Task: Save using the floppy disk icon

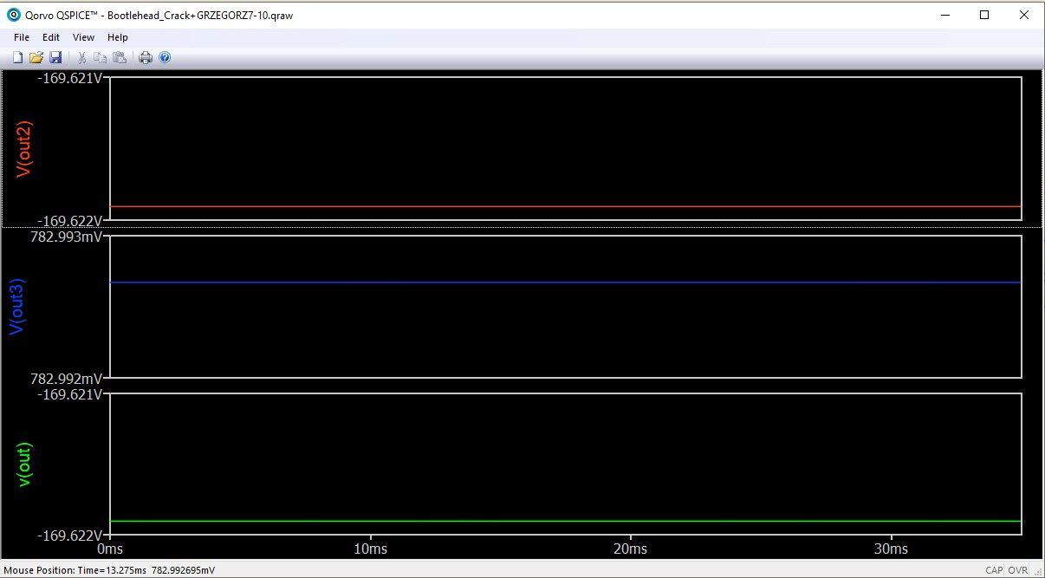Action: pyautogui.click(x=55, y=57)
